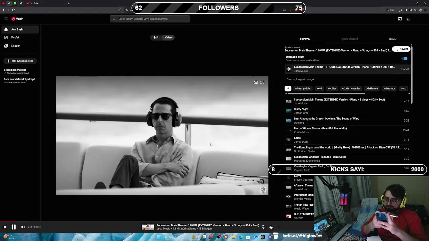Open Keşfet in sidebar

(x=20, y=37)
